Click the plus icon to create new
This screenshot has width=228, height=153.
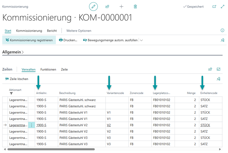[x=121, y=6]
